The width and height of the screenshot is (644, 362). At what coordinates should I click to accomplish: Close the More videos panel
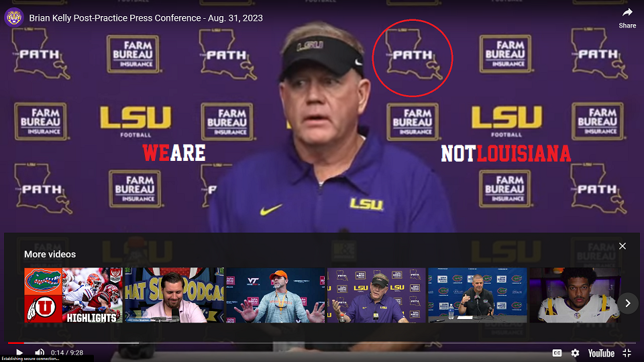pos(623,246)
